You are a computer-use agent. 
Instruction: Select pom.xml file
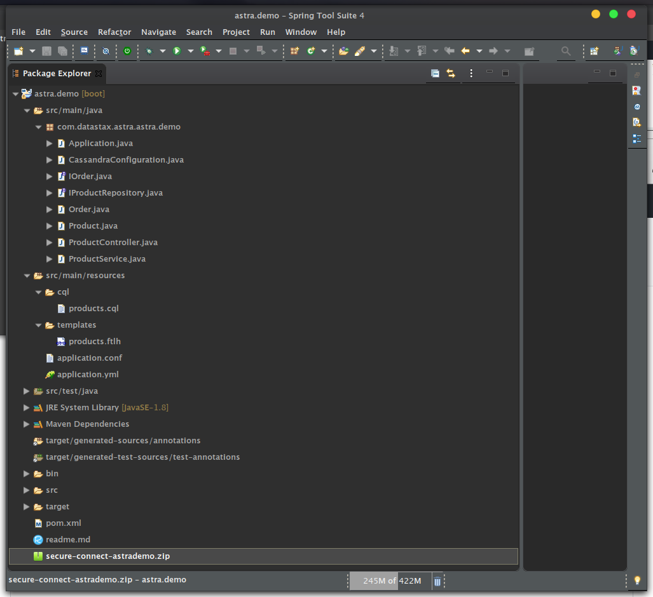point(64,523)
